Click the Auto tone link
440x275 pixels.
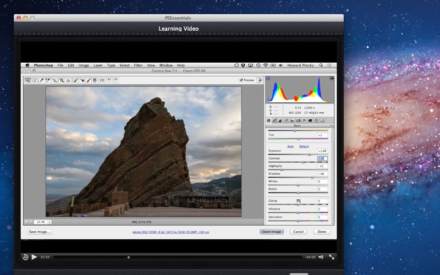tap(290, 146)
